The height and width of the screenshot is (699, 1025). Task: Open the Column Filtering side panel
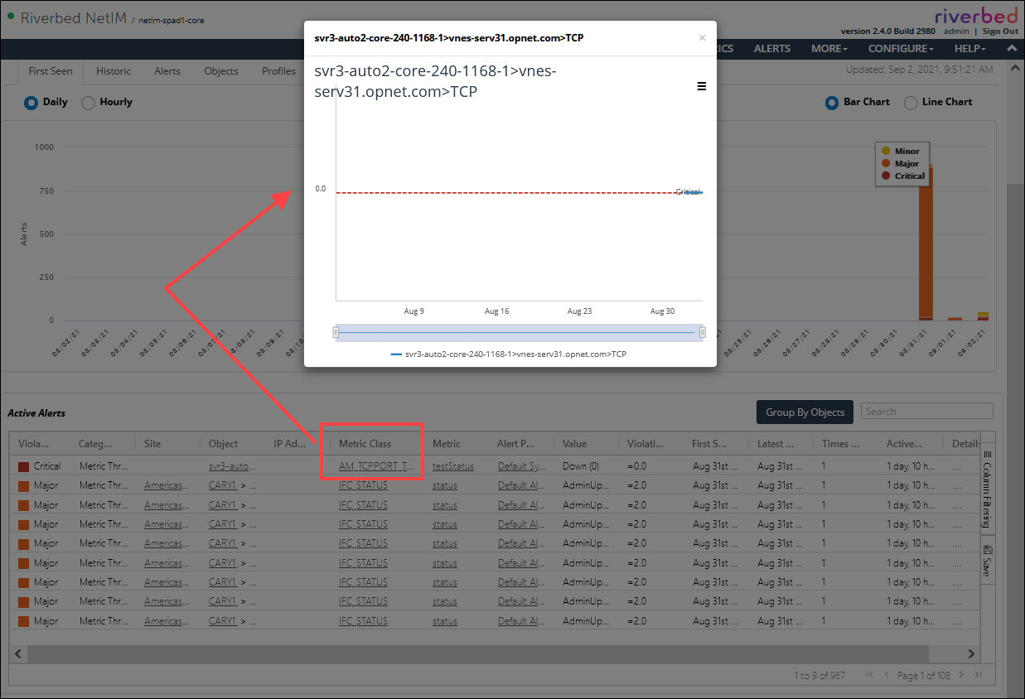987,489
